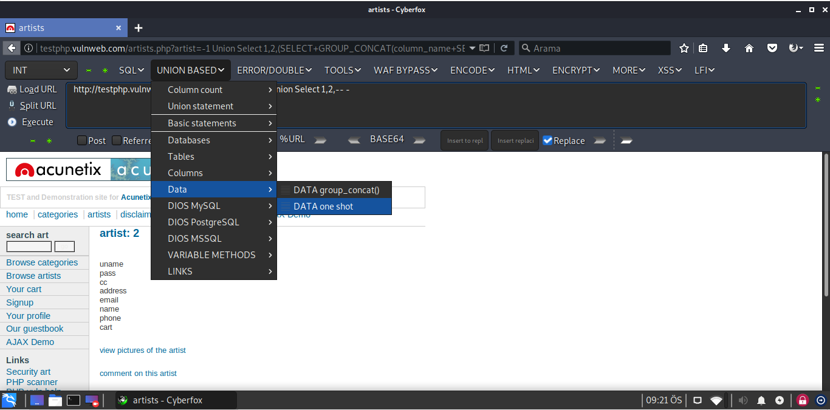Open the Kali applications menu icon

[9, 400]
